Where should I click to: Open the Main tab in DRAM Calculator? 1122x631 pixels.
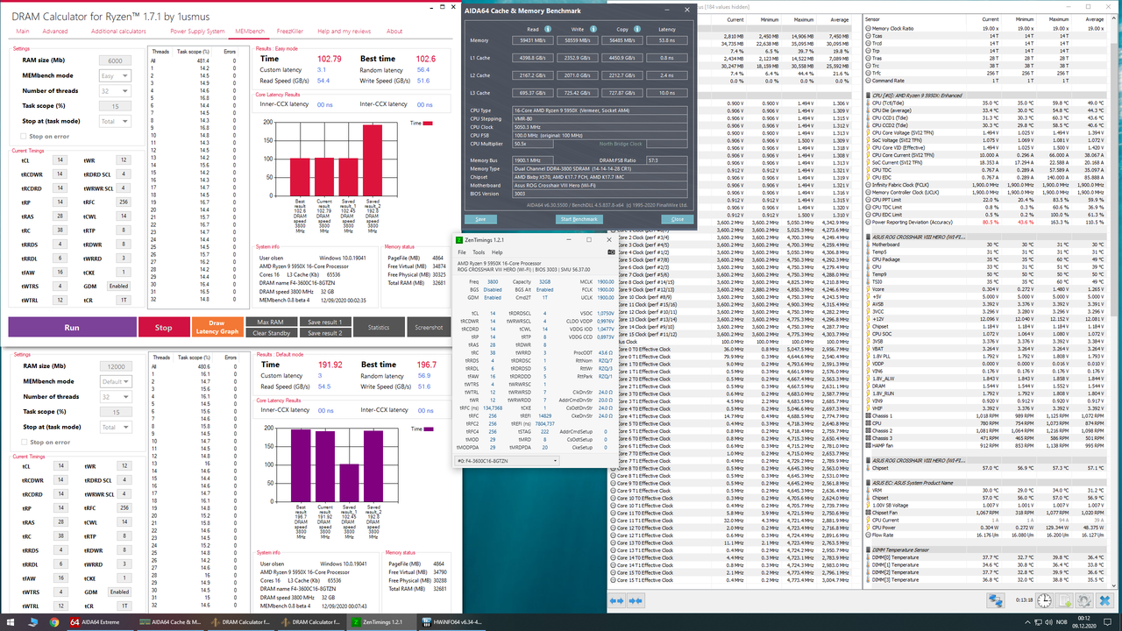[23, 31]
